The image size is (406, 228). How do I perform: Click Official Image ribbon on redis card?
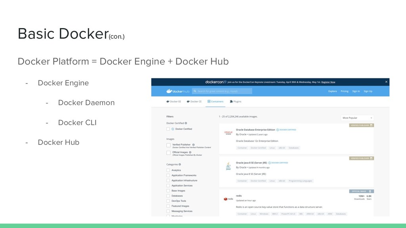[x=362, y=191]
